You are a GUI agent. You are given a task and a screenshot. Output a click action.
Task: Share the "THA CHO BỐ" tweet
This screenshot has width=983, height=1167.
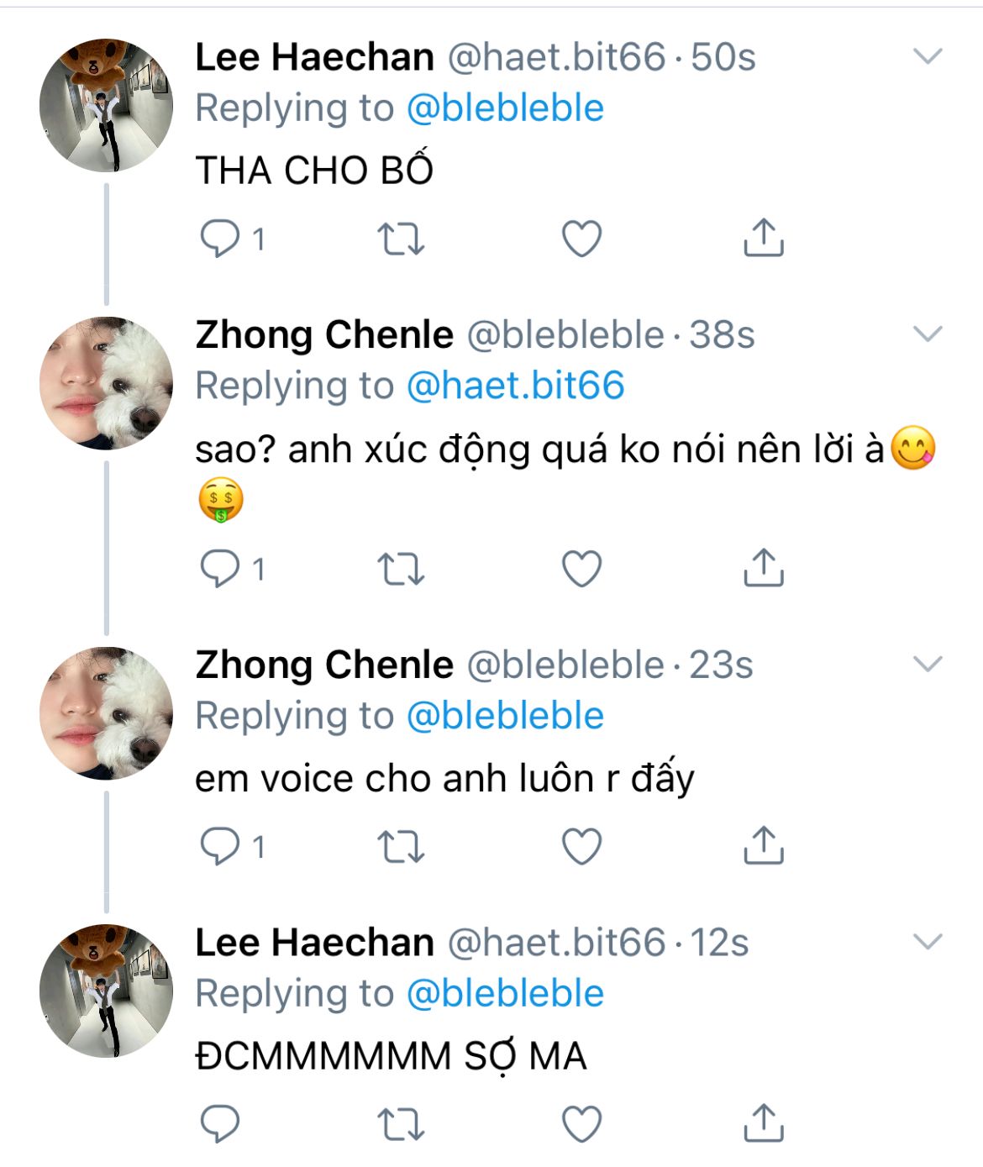763,238
